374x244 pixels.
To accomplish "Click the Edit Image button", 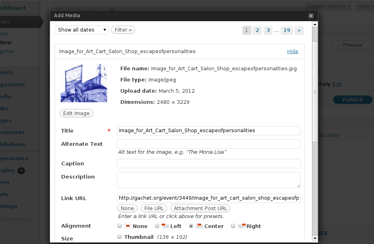I will (x=76, y=113).
